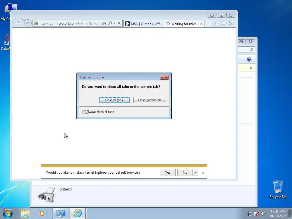Screen dimensions: 292x219
Task: Click Close current tab button
Action: pyautogui.click(x=150, y=100)
